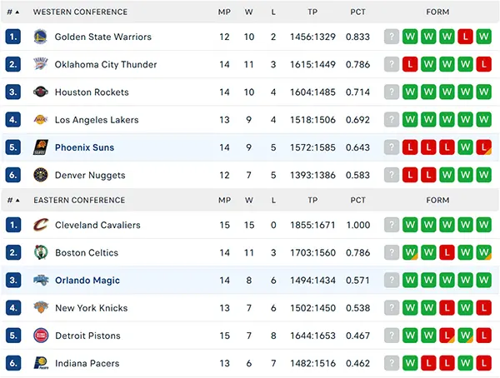Click the Golden State Warriors logo
This screenshot has height=378, width=500.
coord(41,37)
